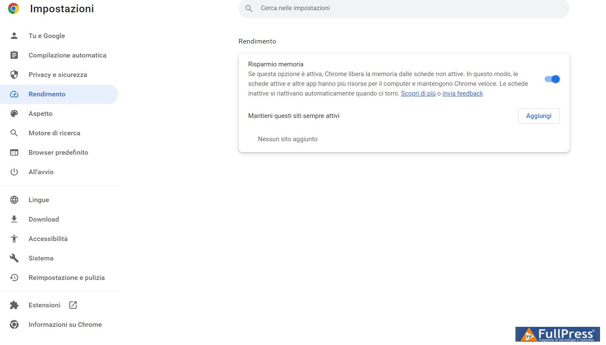Click the invia feedback link
The width and height of the screenshot is (606, 345).
463,93
